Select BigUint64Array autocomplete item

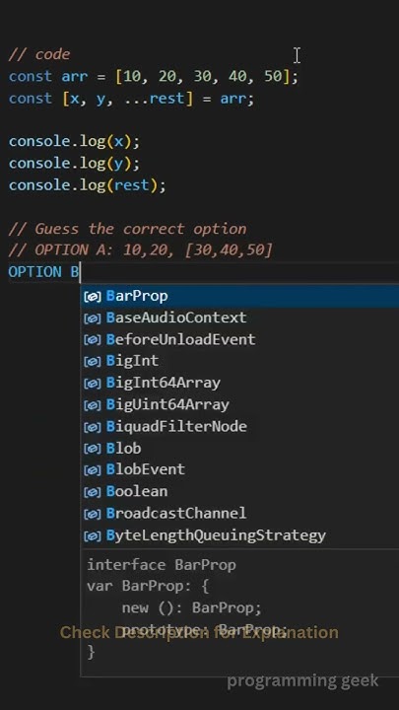click(x=239, y=404)
